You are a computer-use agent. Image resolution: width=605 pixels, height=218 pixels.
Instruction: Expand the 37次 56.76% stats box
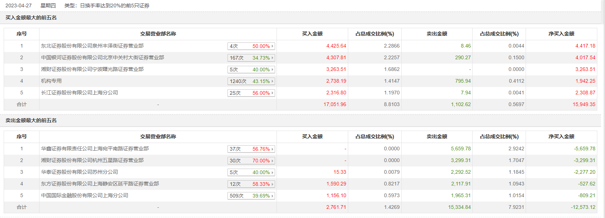pos(251,149)
